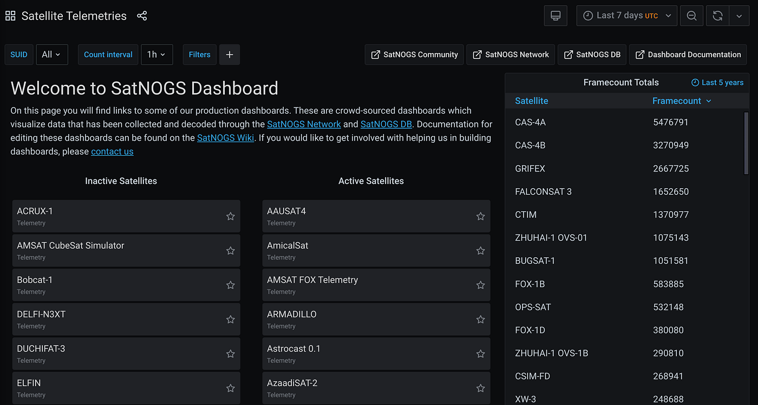
Task: Open Dashboard Documentation link
Action: (688, 55)
